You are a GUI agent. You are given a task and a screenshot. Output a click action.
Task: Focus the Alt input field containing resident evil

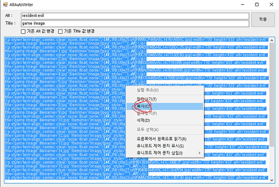coord(135,16)
